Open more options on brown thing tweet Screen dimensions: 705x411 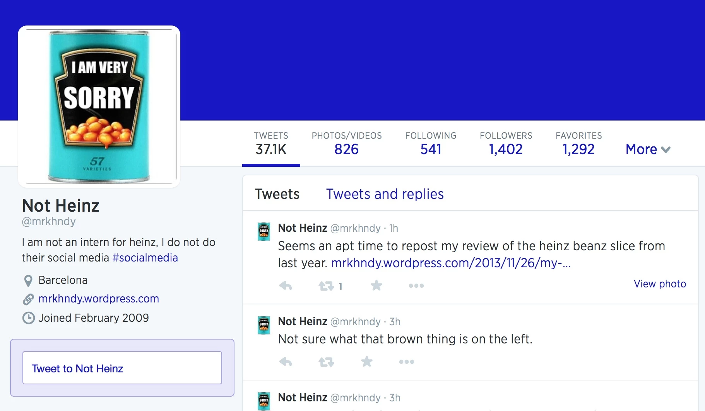407,362
